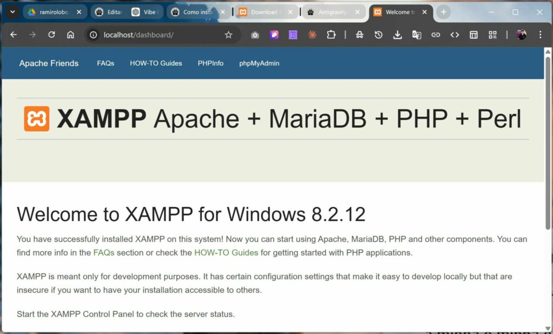Open HOW-TO Guides in navigation bar
The height and width of the screenshot is (334, 553).
pos(156,63)
